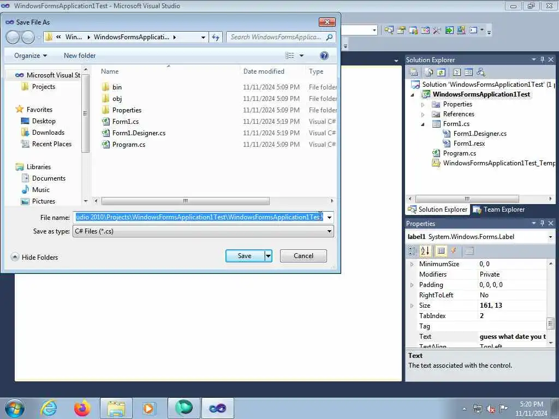Show the Properties list button in Properties panel
559x419 pixels.
pyautogui.click(x=441, y=251)
